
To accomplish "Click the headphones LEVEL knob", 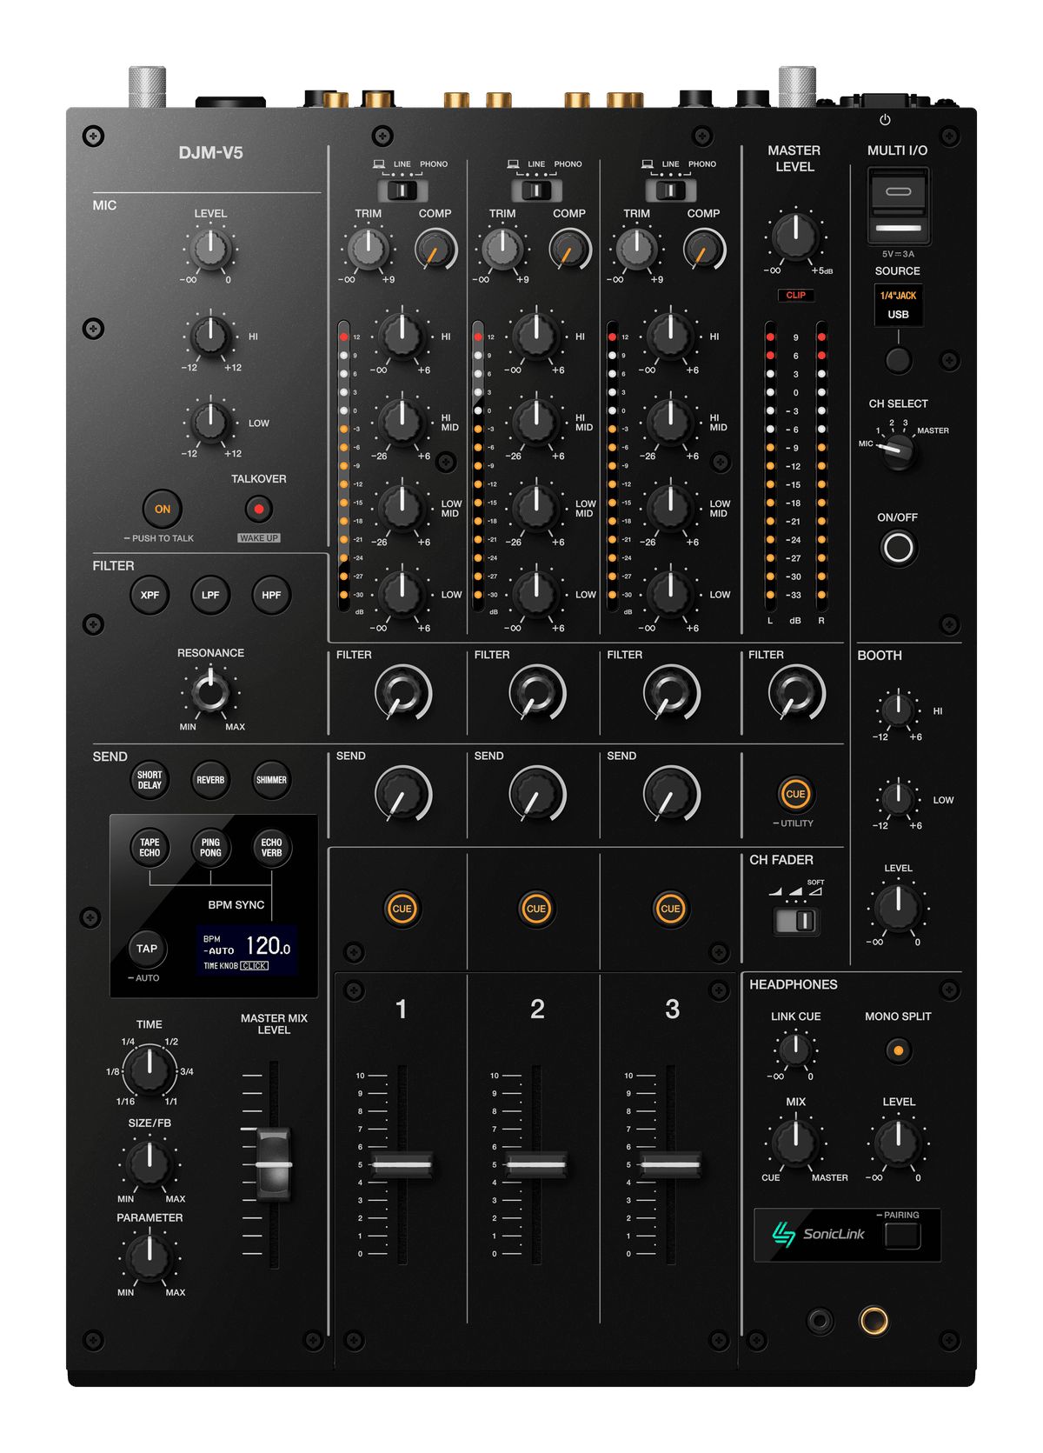I will point(898,1143).
